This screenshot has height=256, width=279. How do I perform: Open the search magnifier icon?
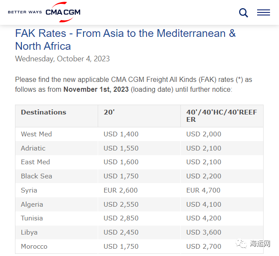[243, 12]
